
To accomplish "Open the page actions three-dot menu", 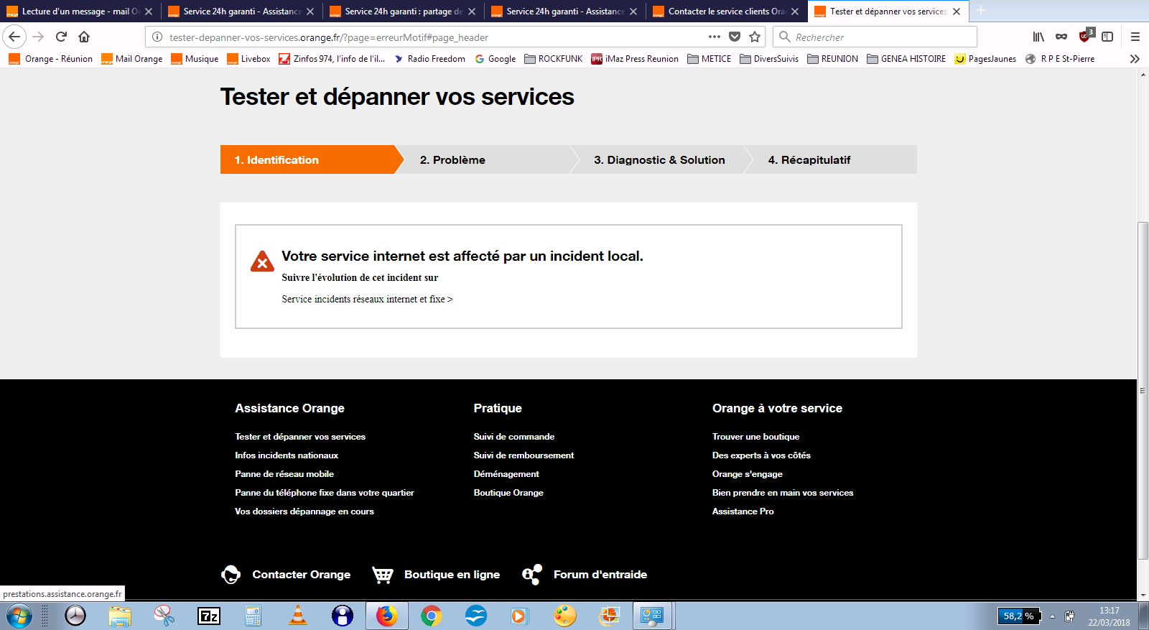I will (x=714, y=37).
